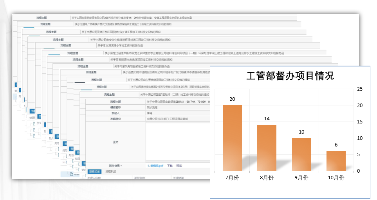This screenshot has height=200, width=377.
Task: Click the 下载 link beside the attachment
Action: pyautogui.click(x=170, y=166)
